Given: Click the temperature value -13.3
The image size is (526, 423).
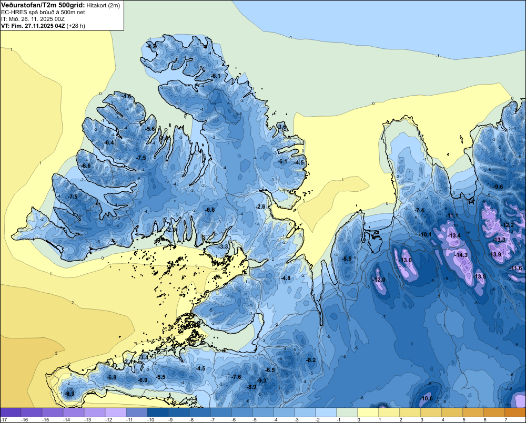Looking at the screenshot, I should (500, 240).
